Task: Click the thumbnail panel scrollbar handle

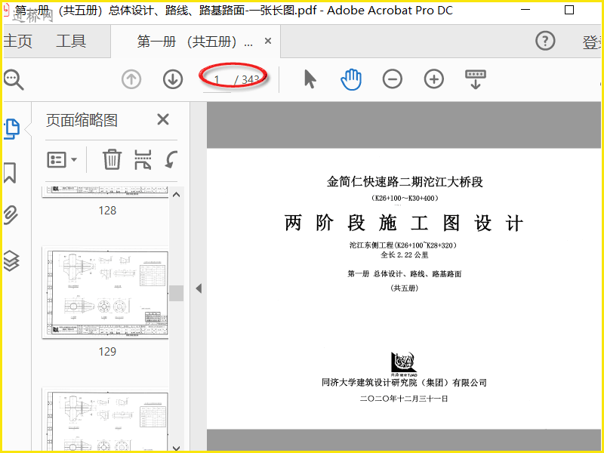Action: 177,293
